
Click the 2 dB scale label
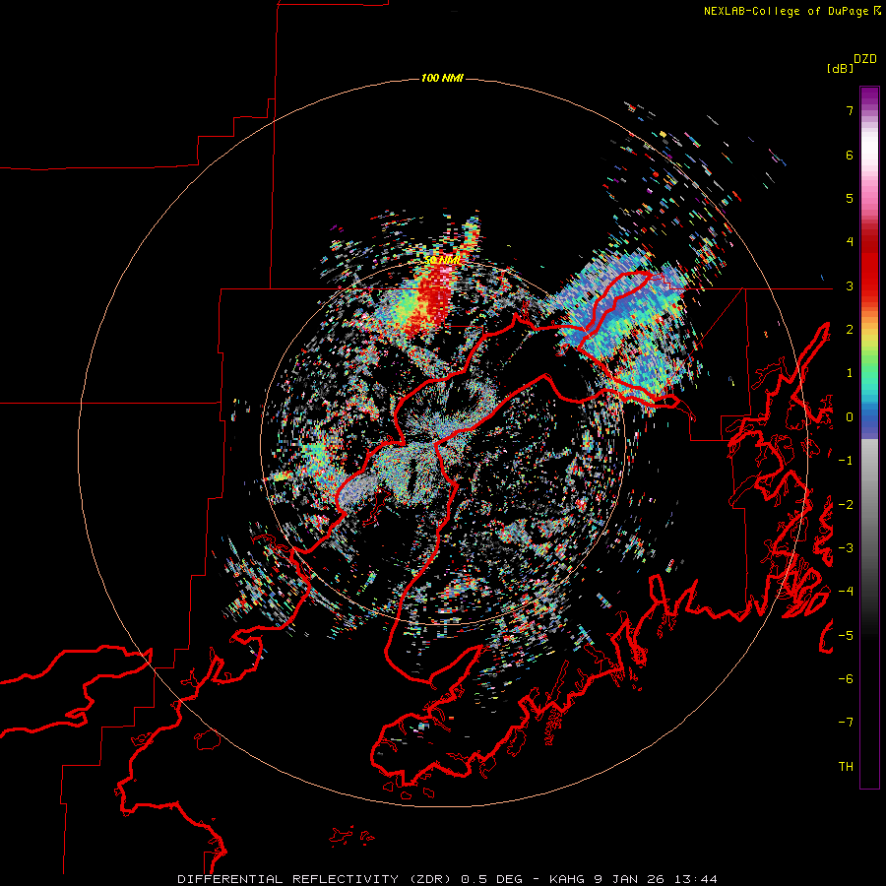[x=850, y=330]
